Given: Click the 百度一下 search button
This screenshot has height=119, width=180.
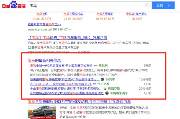Looking at the screenshot, I should (163, 5).
